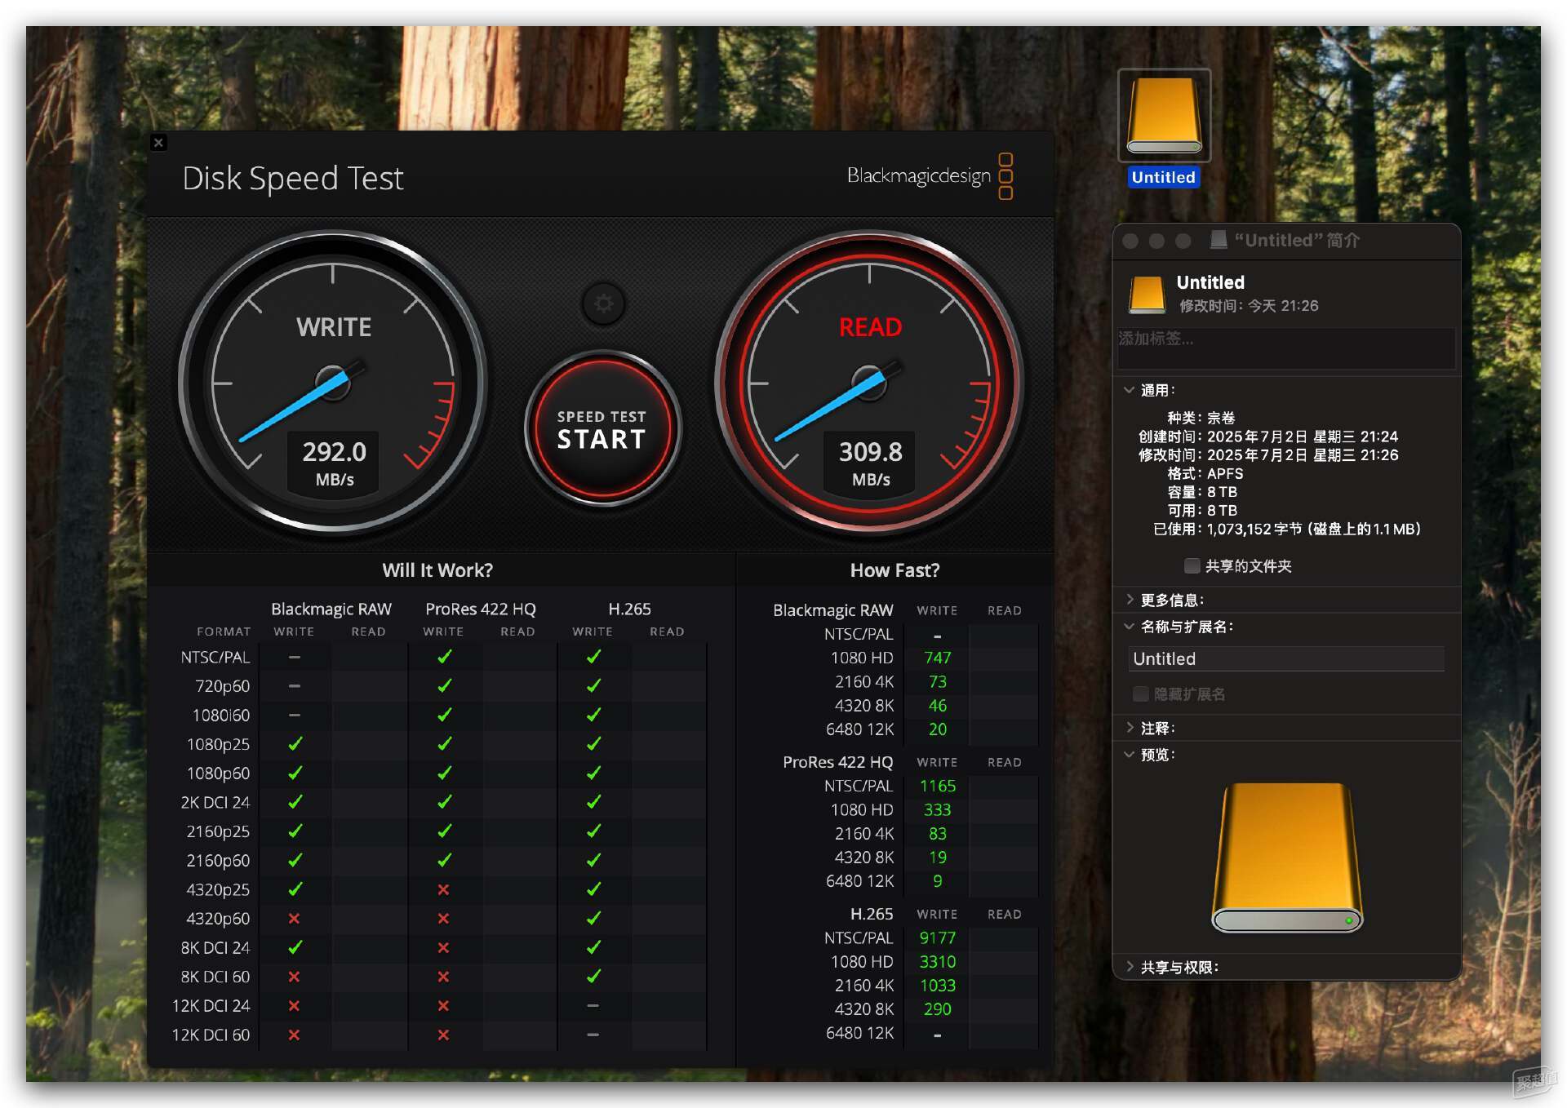Click the Blackmagic RAW red X for 8K DCI 60
The image size is (1567, 1108).
point(294,977)
